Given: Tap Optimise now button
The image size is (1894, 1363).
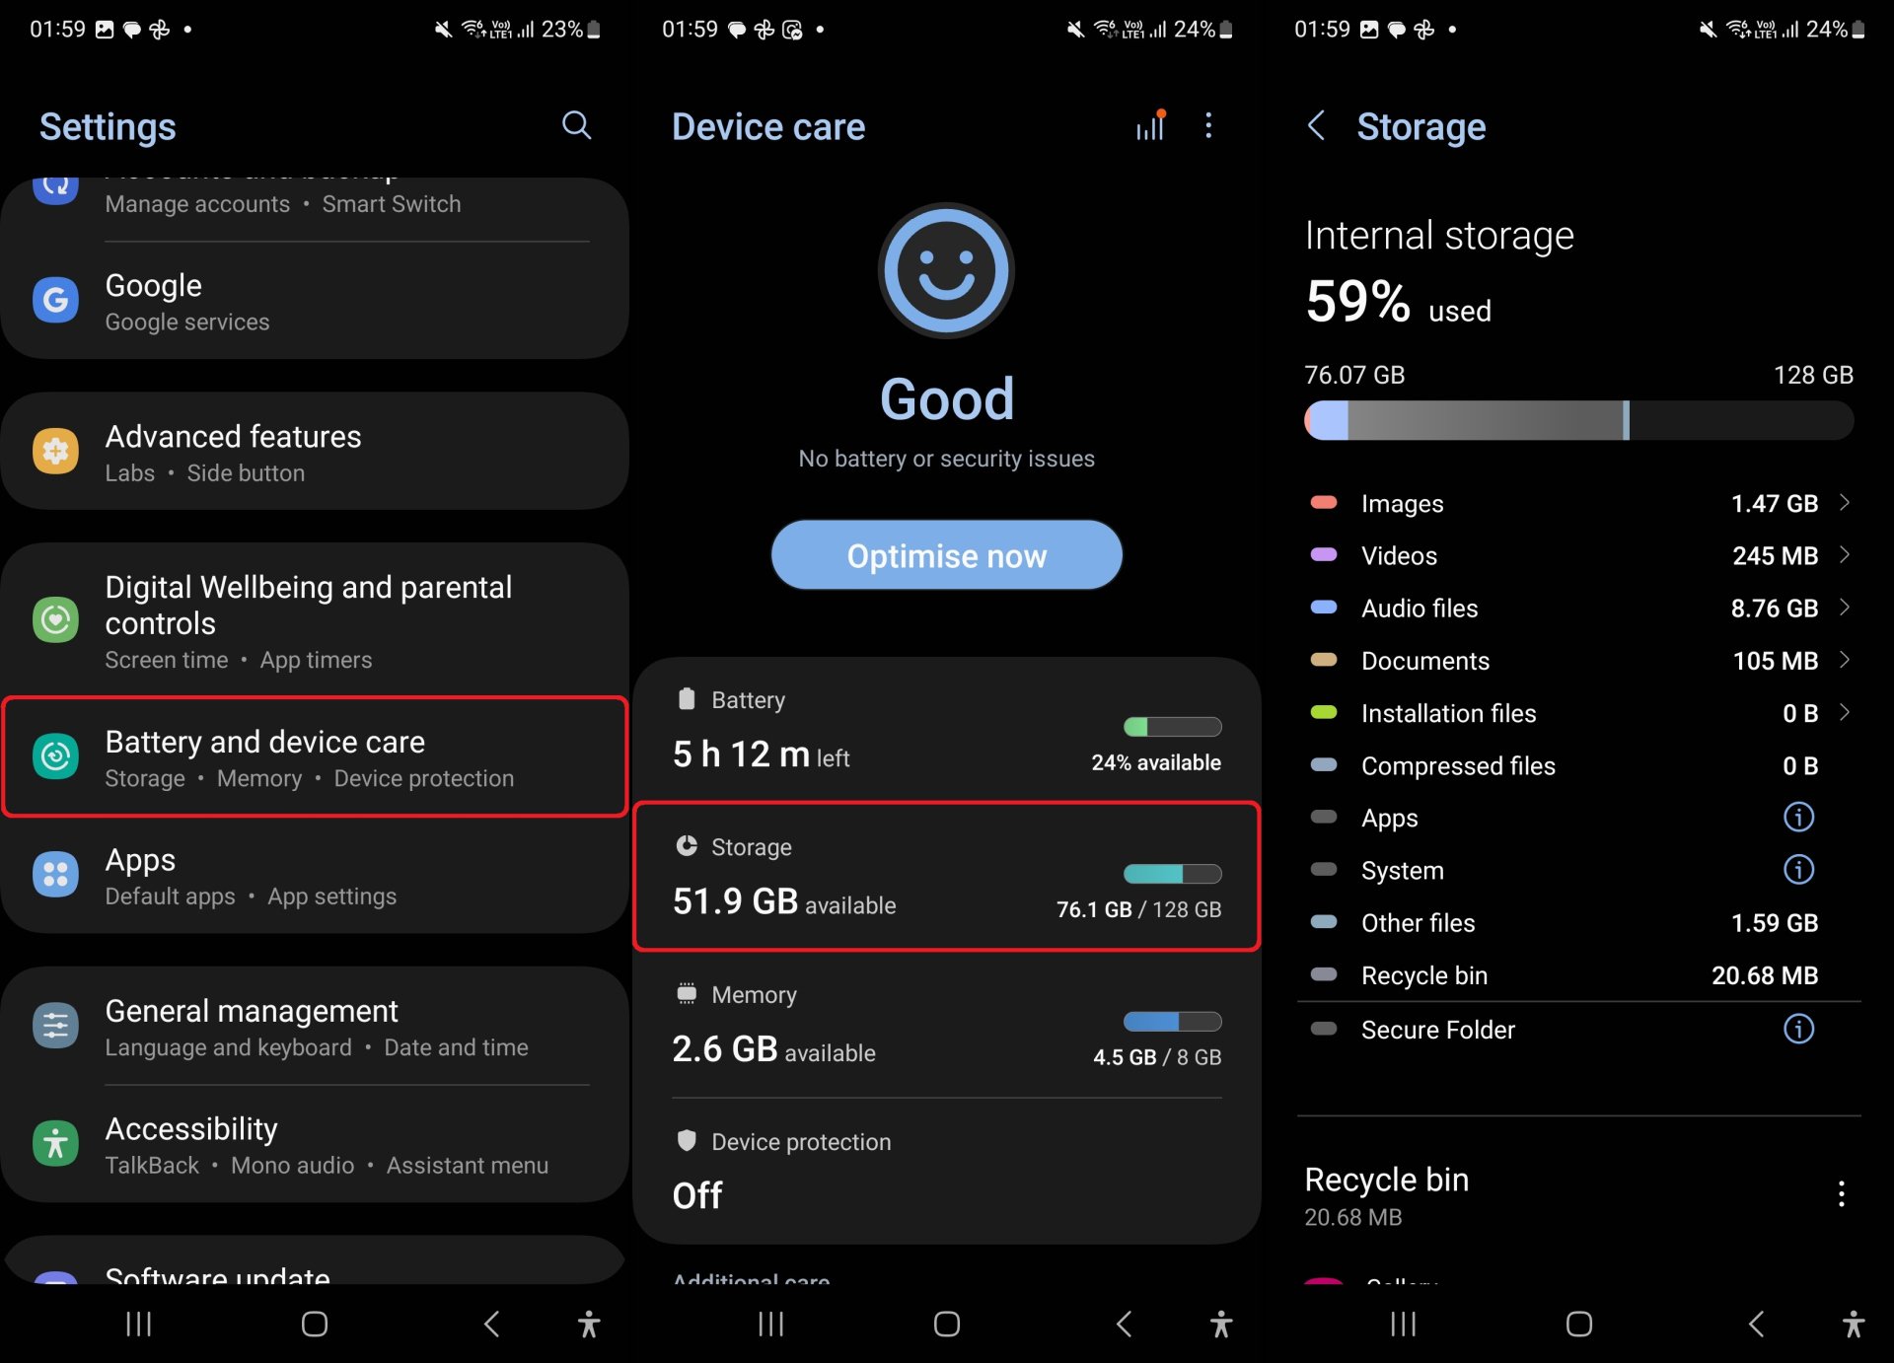Looking at the screenshot, I should 946,556.
